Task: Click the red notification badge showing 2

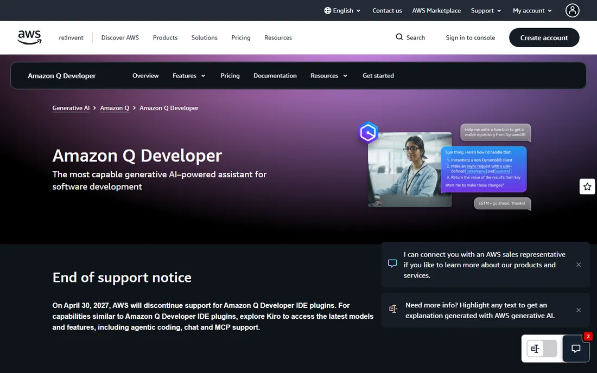Action: 588,337
